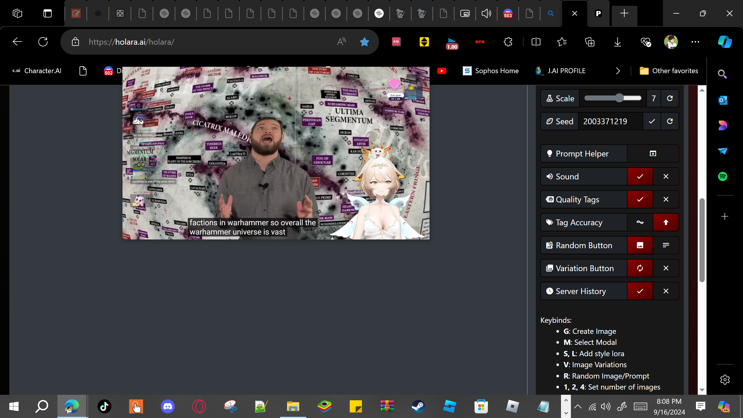
Task: Show hidden system tray icons
Action: (578, 406)
